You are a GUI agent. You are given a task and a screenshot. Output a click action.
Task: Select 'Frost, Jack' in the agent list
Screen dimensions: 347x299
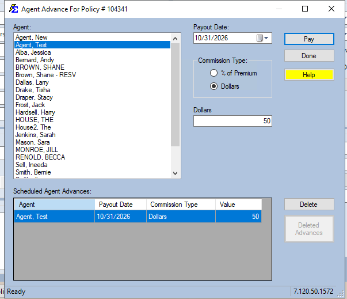coord(92,105)
